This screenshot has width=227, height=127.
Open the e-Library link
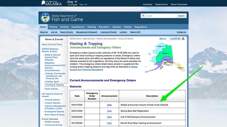point(123,32)
